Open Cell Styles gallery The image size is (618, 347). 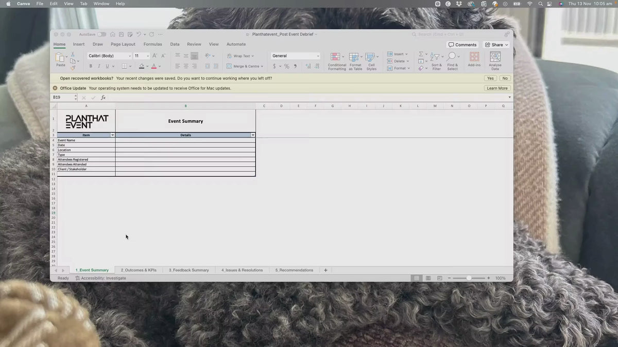point(371,61)
